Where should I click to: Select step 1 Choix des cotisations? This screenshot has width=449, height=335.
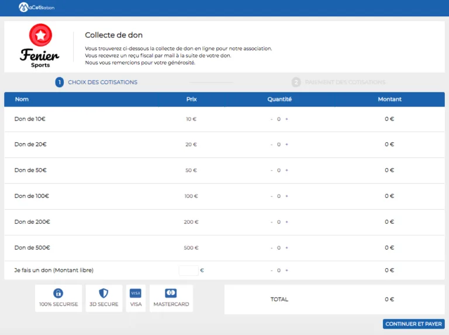[x=96, y=83]
